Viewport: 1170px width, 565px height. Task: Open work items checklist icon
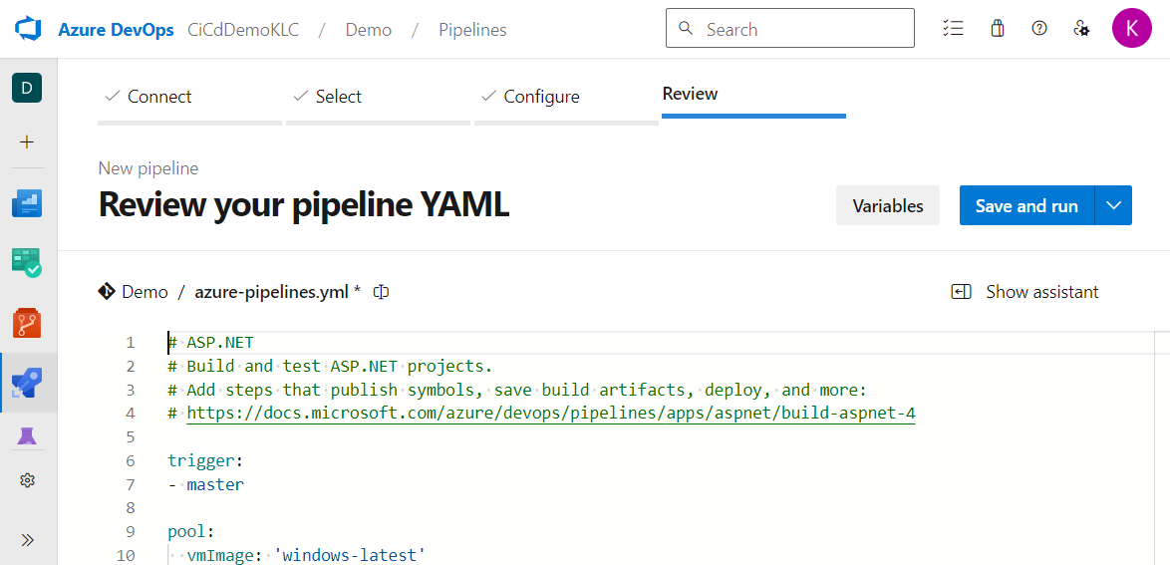click(953, 29)
